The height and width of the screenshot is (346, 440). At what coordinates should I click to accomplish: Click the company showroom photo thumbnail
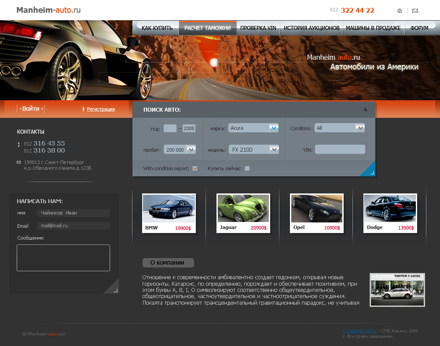[397, 290]
